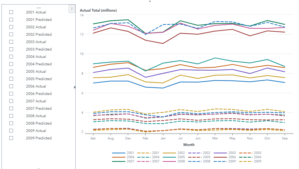Check the 2001 Actual checkbox
This screenshot has height=169, width=299.
pos(11,12)
